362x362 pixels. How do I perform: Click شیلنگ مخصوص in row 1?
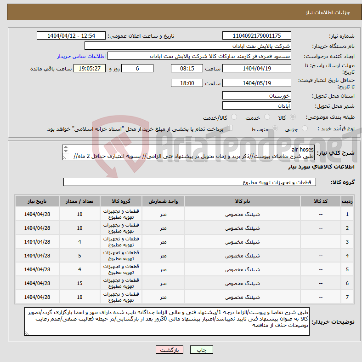tap(243, 214)
